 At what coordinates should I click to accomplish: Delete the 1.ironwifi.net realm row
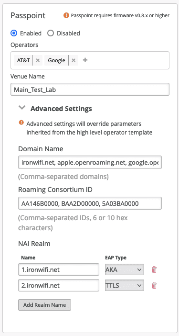point(154,269)
